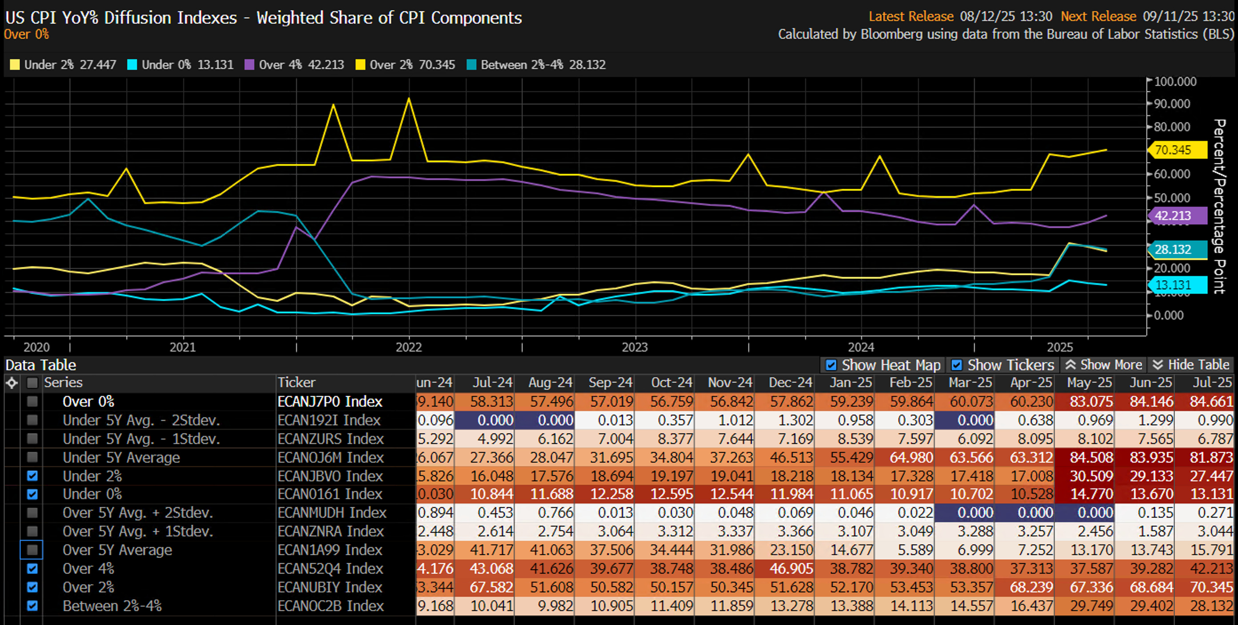The image size is (1238, 625).
Task: Click the Over 2% yellow legend swatch
Action: tap(360, 65)
